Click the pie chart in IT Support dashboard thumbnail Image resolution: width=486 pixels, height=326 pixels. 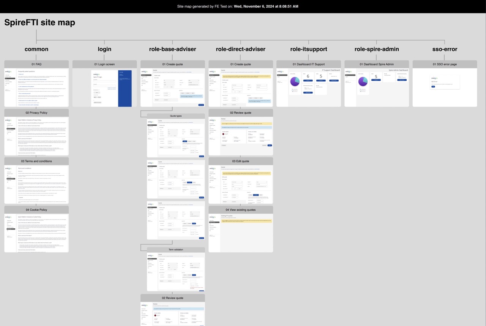(x=295, y=81)
